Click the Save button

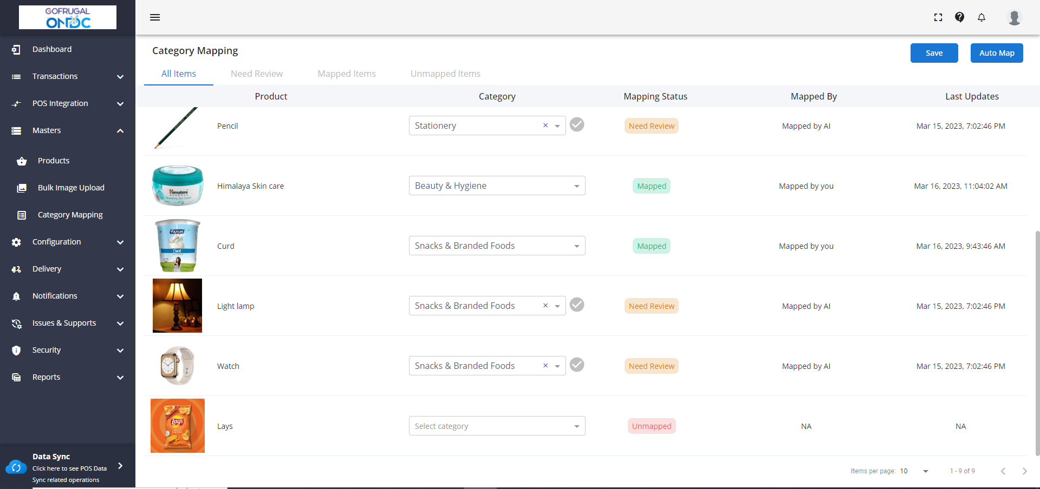tap(934, 53)
